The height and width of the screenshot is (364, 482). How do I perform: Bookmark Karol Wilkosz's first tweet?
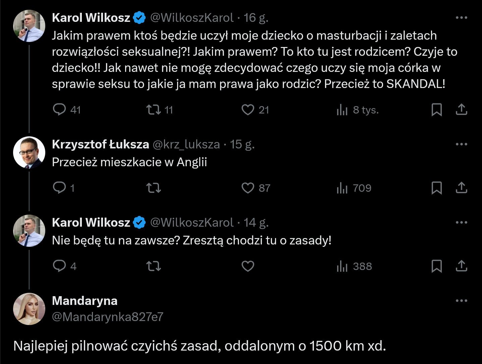coord(436,110)
